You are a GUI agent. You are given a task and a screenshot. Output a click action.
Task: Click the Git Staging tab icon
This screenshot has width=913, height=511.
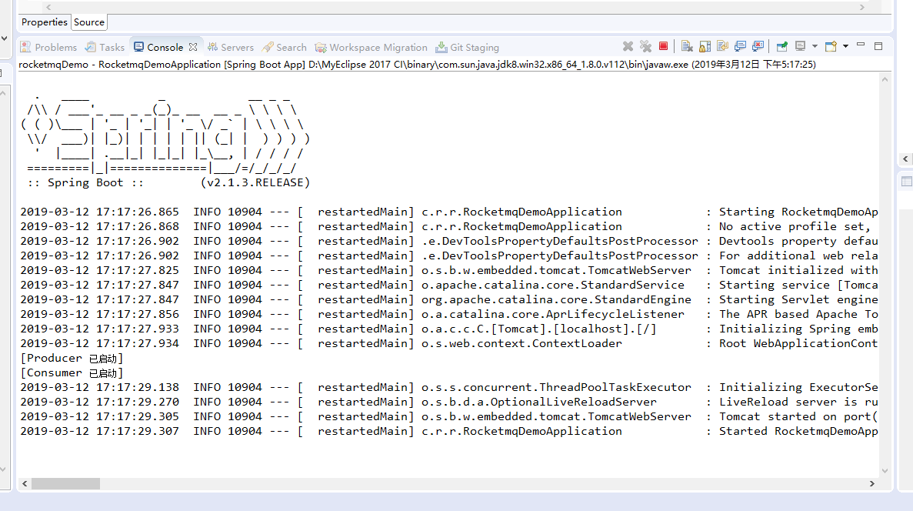(x=442, y=47)
